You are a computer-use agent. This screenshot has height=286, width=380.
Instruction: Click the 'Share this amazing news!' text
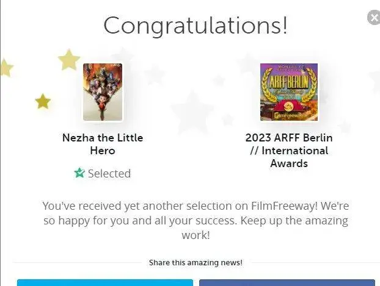click(195, 262)
